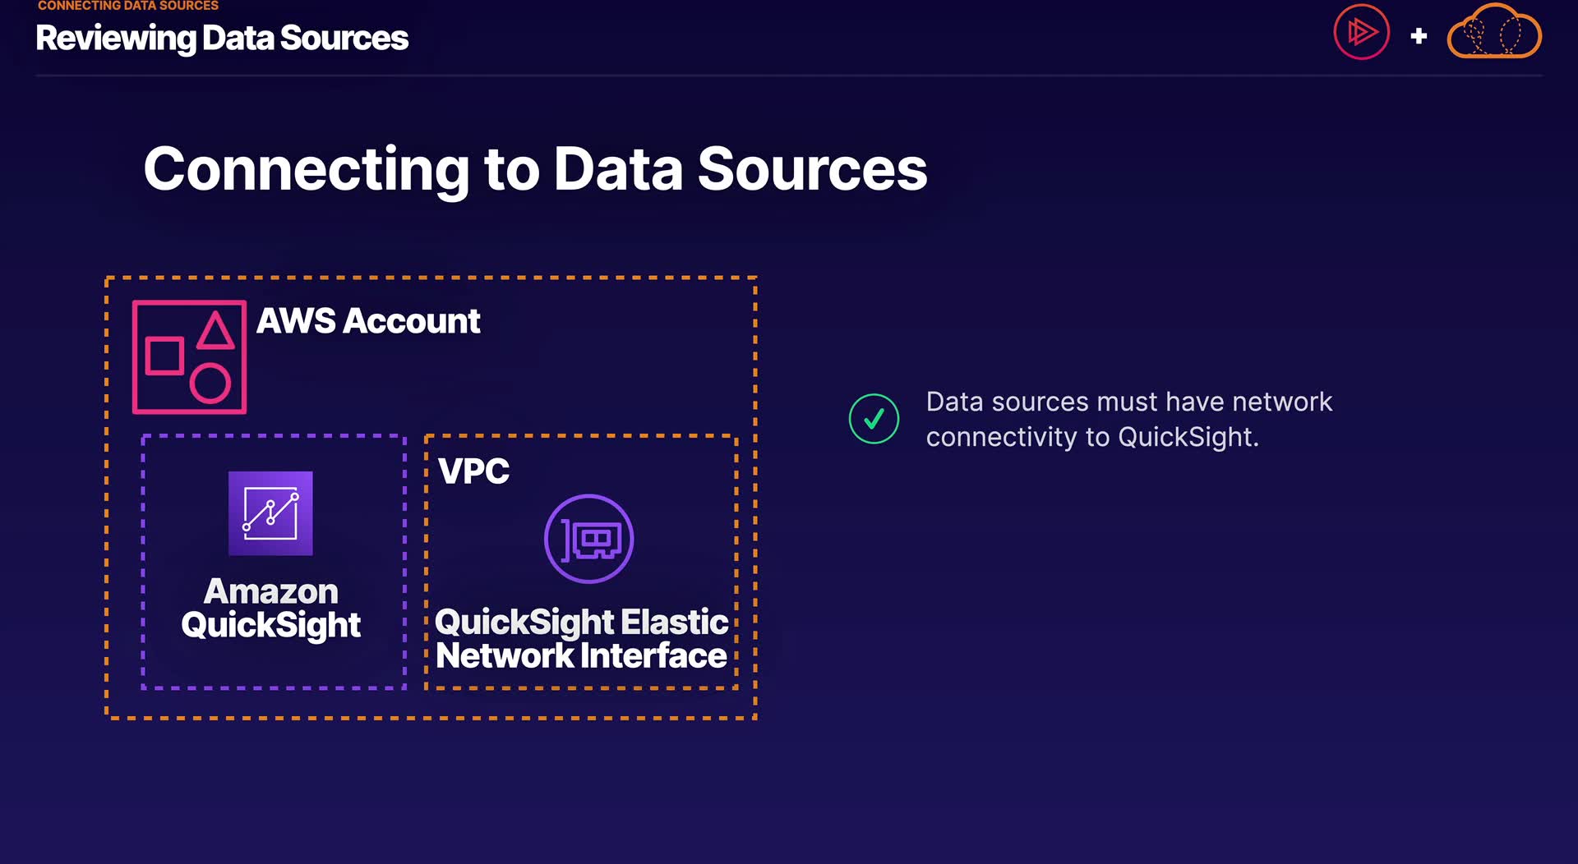Viewport: 1578px width, 864px height.
Task: Click the header divider line below the title
Action: click(x=789, y=76)
